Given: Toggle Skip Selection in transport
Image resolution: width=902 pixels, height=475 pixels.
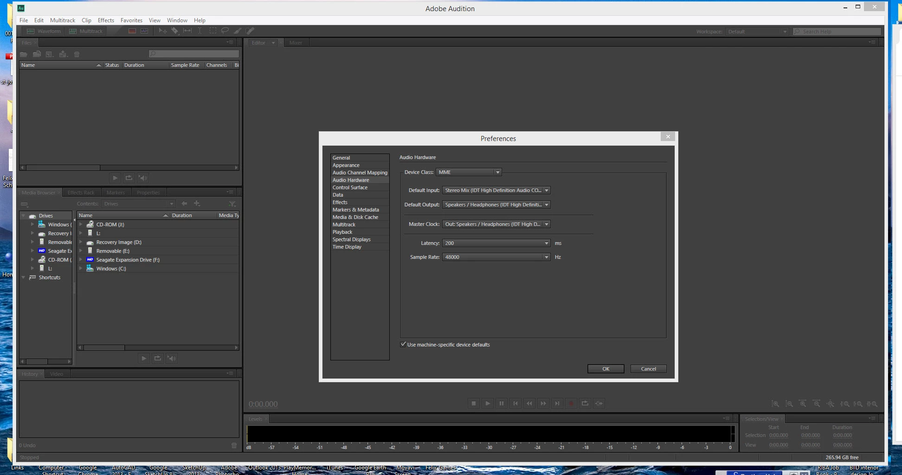Looking at the screenshot, I should click(x=599, y=404).
